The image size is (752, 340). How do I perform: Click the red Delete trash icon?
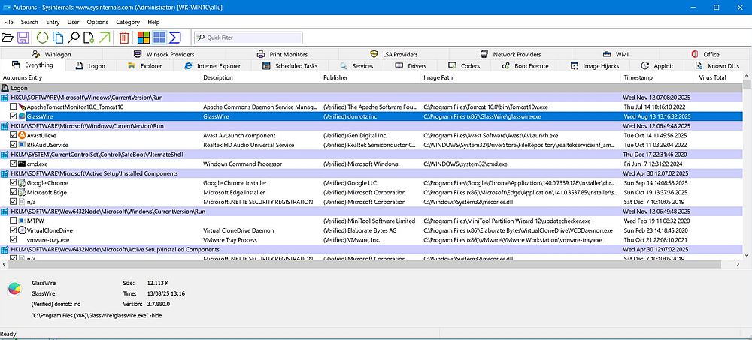pos(124,38)
